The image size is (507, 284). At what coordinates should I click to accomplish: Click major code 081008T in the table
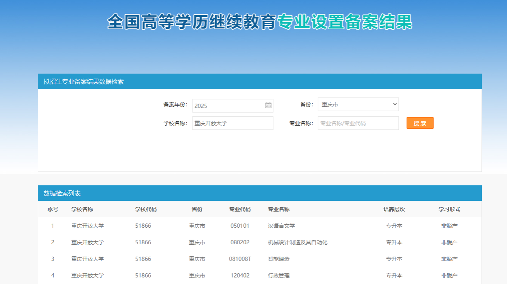tap(240, 259)
